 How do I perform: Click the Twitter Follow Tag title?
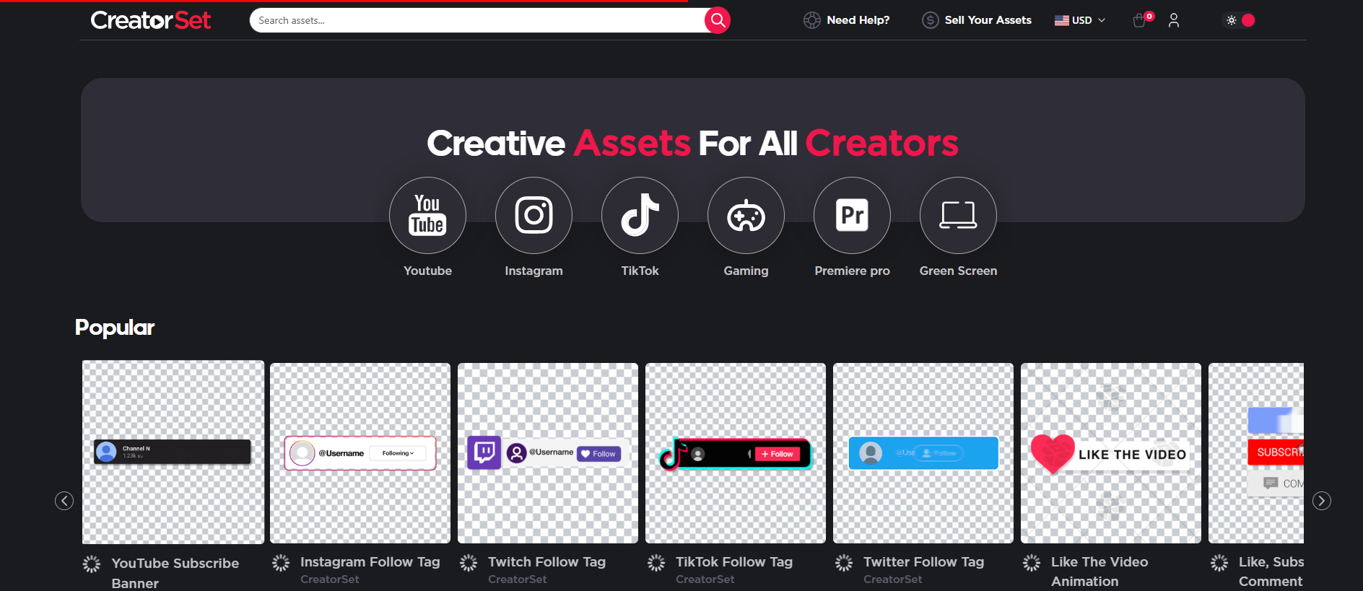(x=923, y=561)
